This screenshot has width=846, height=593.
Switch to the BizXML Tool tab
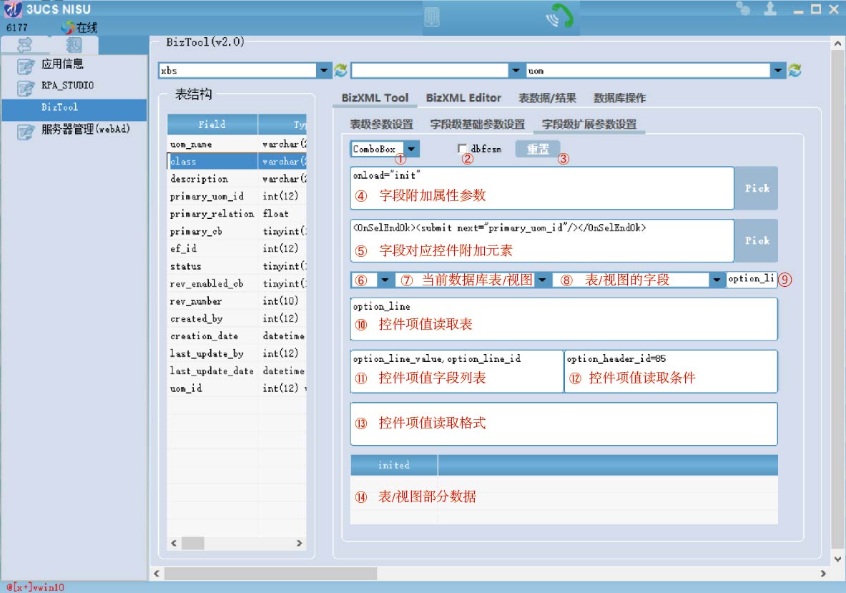pos(375,98)
